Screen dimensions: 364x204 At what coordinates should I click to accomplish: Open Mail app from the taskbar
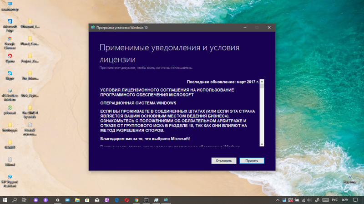click(x=97, y=200)
